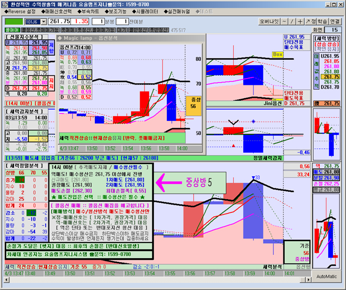346x290 pixels.
Task: Click the 확인 유지 status label
Action: point(326,49)
